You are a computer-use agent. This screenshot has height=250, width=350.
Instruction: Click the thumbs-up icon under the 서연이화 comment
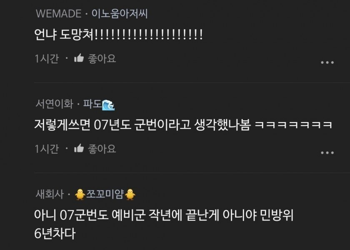pos(79,148)
